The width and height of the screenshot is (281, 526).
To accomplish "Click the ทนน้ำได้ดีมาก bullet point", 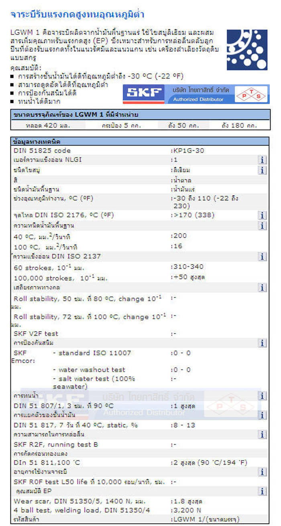I will tap(40, 101).
